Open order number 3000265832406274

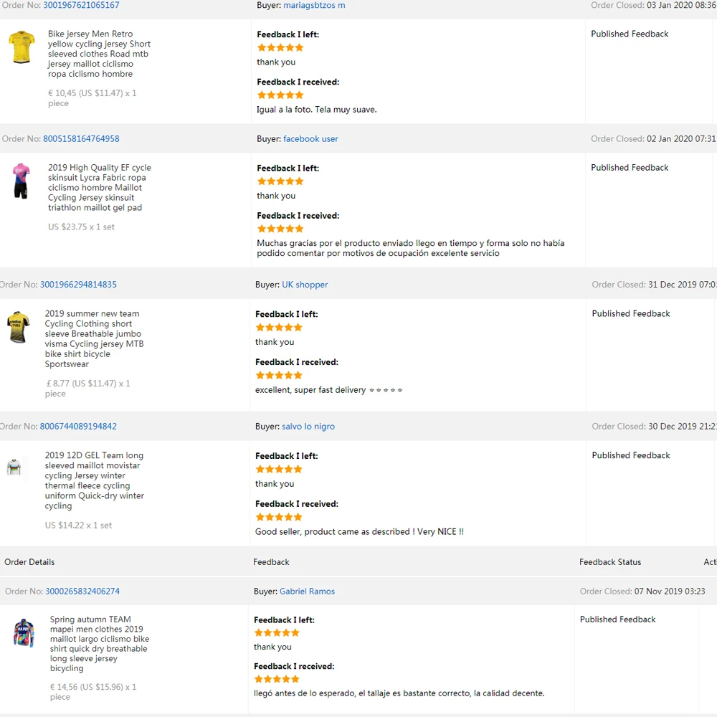tap(82, 592)
